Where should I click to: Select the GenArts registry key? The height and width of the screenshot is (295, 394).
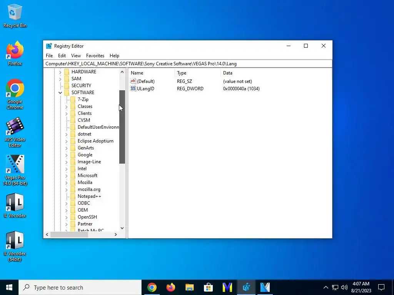(x=86, y=148)
